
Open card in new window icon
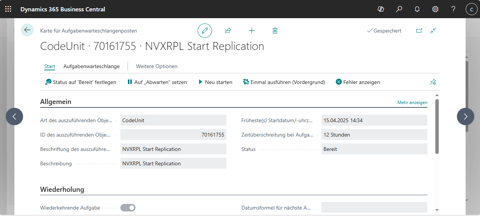[419, 31]
